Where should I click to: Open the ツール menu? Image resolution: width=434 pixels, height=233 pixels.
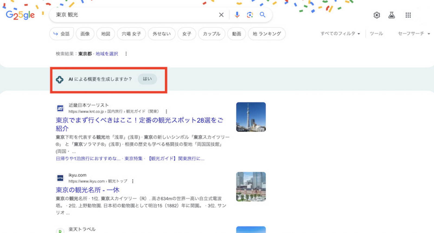376,34
